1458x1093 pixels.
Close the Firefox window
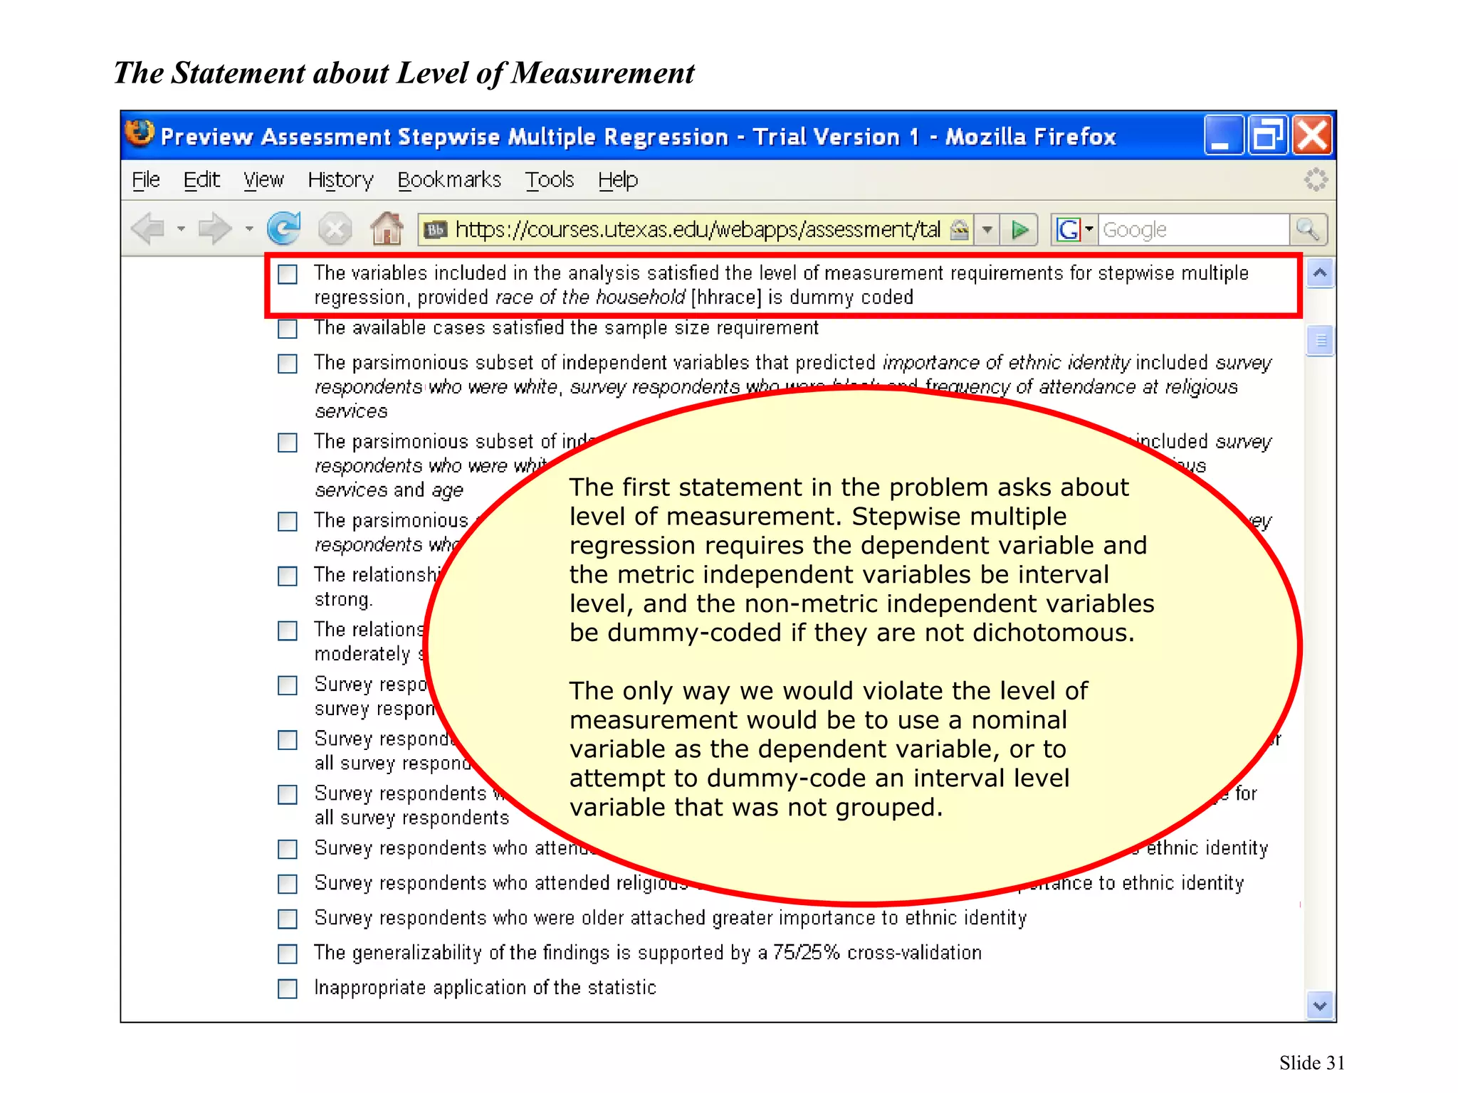point(1311,134)
